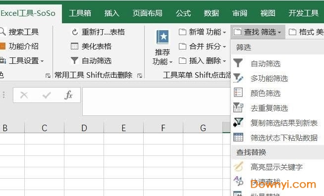Switch to the 视图 tab
Image resolution: width=324 pixels, height=196 pixels.
[x=268, y=13]
